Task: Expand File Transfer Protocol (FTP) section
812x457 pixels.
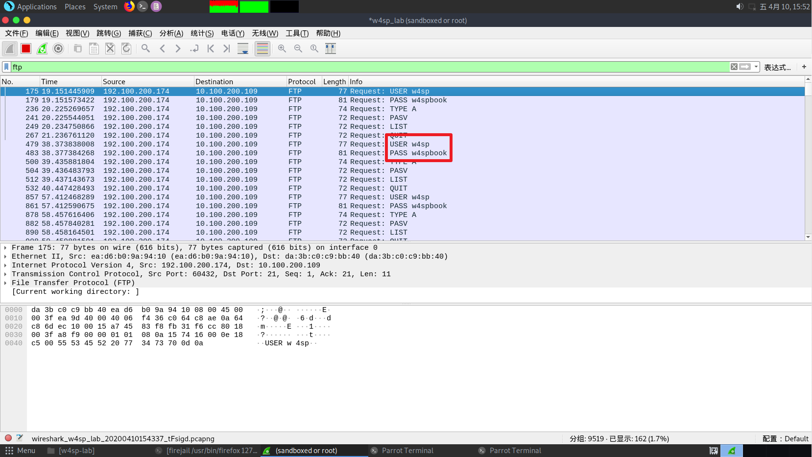Action: click(x=5, y=283)
